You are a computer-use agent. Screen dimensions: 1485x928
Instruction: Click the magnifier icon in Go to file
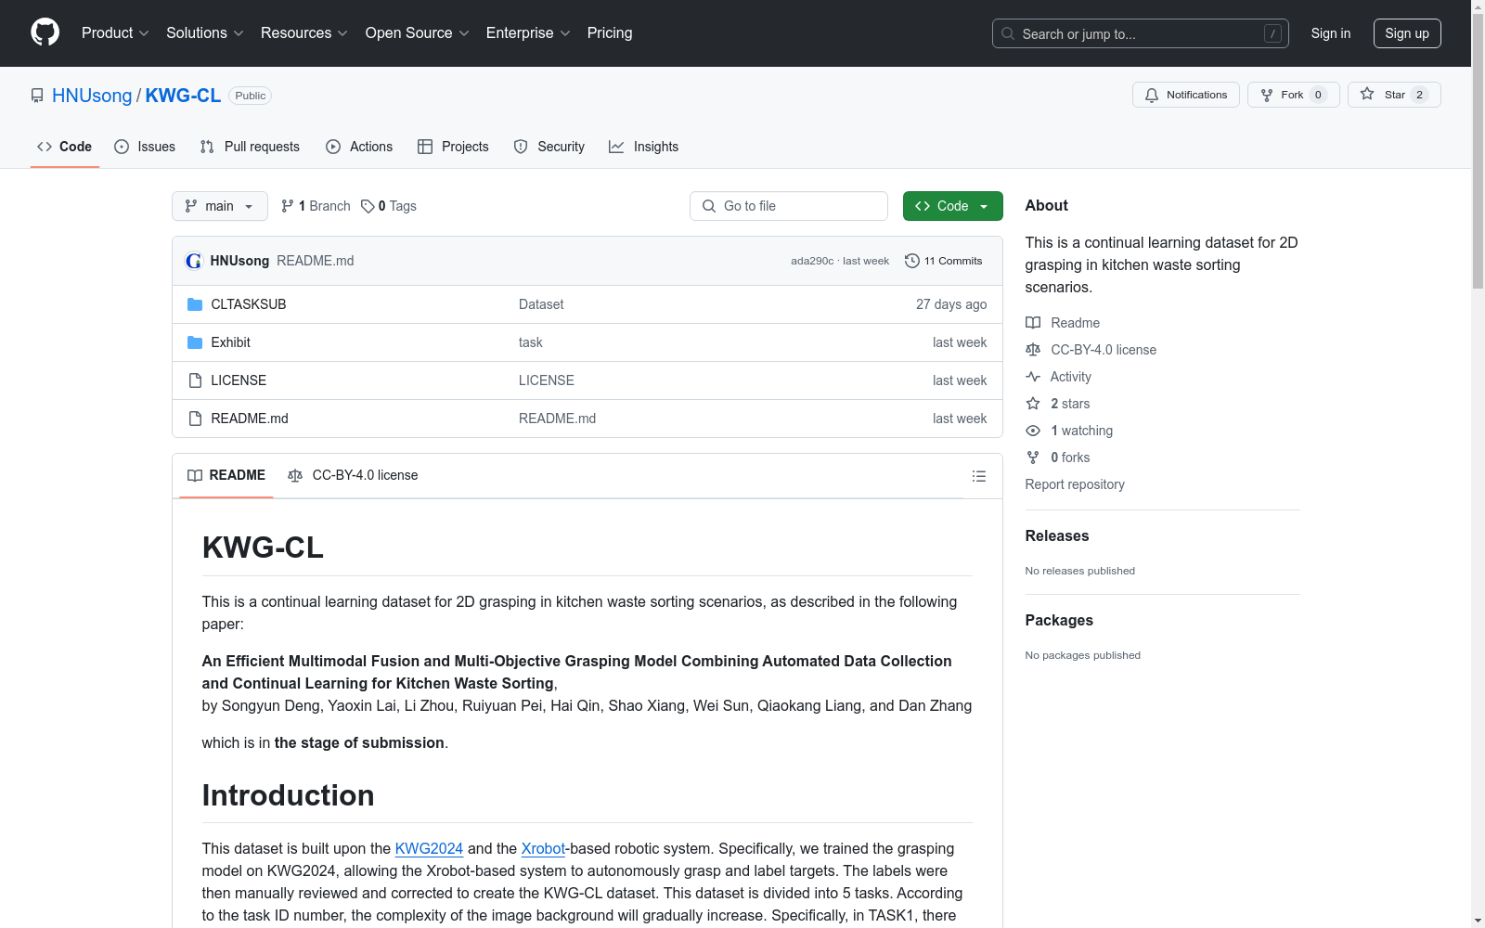pos(709,206)
